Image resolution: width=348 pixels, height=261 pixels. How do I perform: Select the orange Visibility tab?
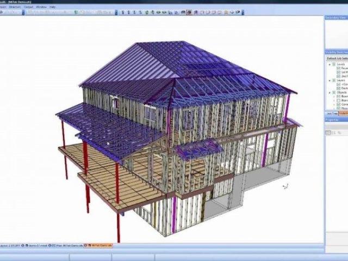[343, 114]
